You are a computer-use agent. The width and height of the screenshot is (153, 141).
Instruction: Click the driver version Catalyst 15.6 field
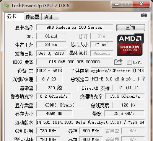[x=91, y=122]
